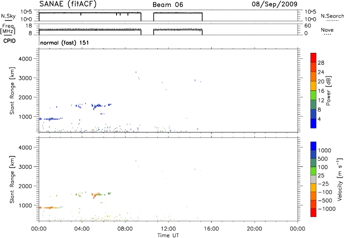Click the '04:00' time tick label
344x238 pixels.
coord(82,229)
